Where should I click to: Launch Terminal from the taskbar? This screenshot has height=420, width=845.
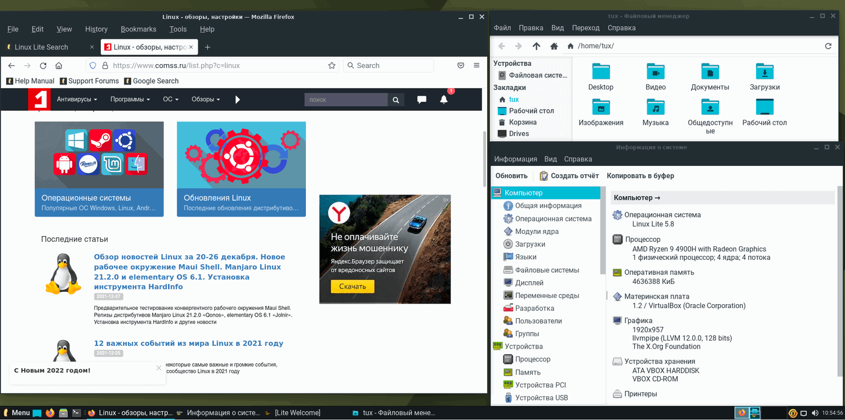coord(76,413)
